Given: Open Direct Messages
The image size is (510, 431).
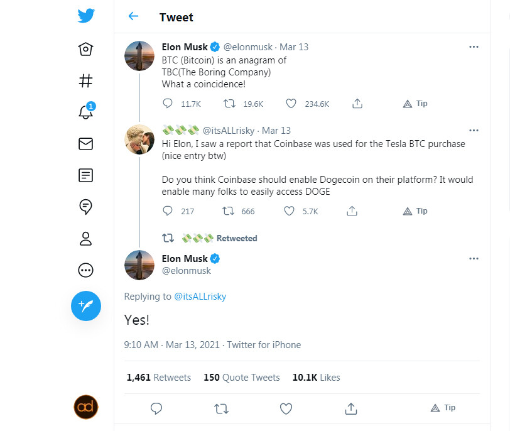Looking at the screenshot, I should 85,144.
